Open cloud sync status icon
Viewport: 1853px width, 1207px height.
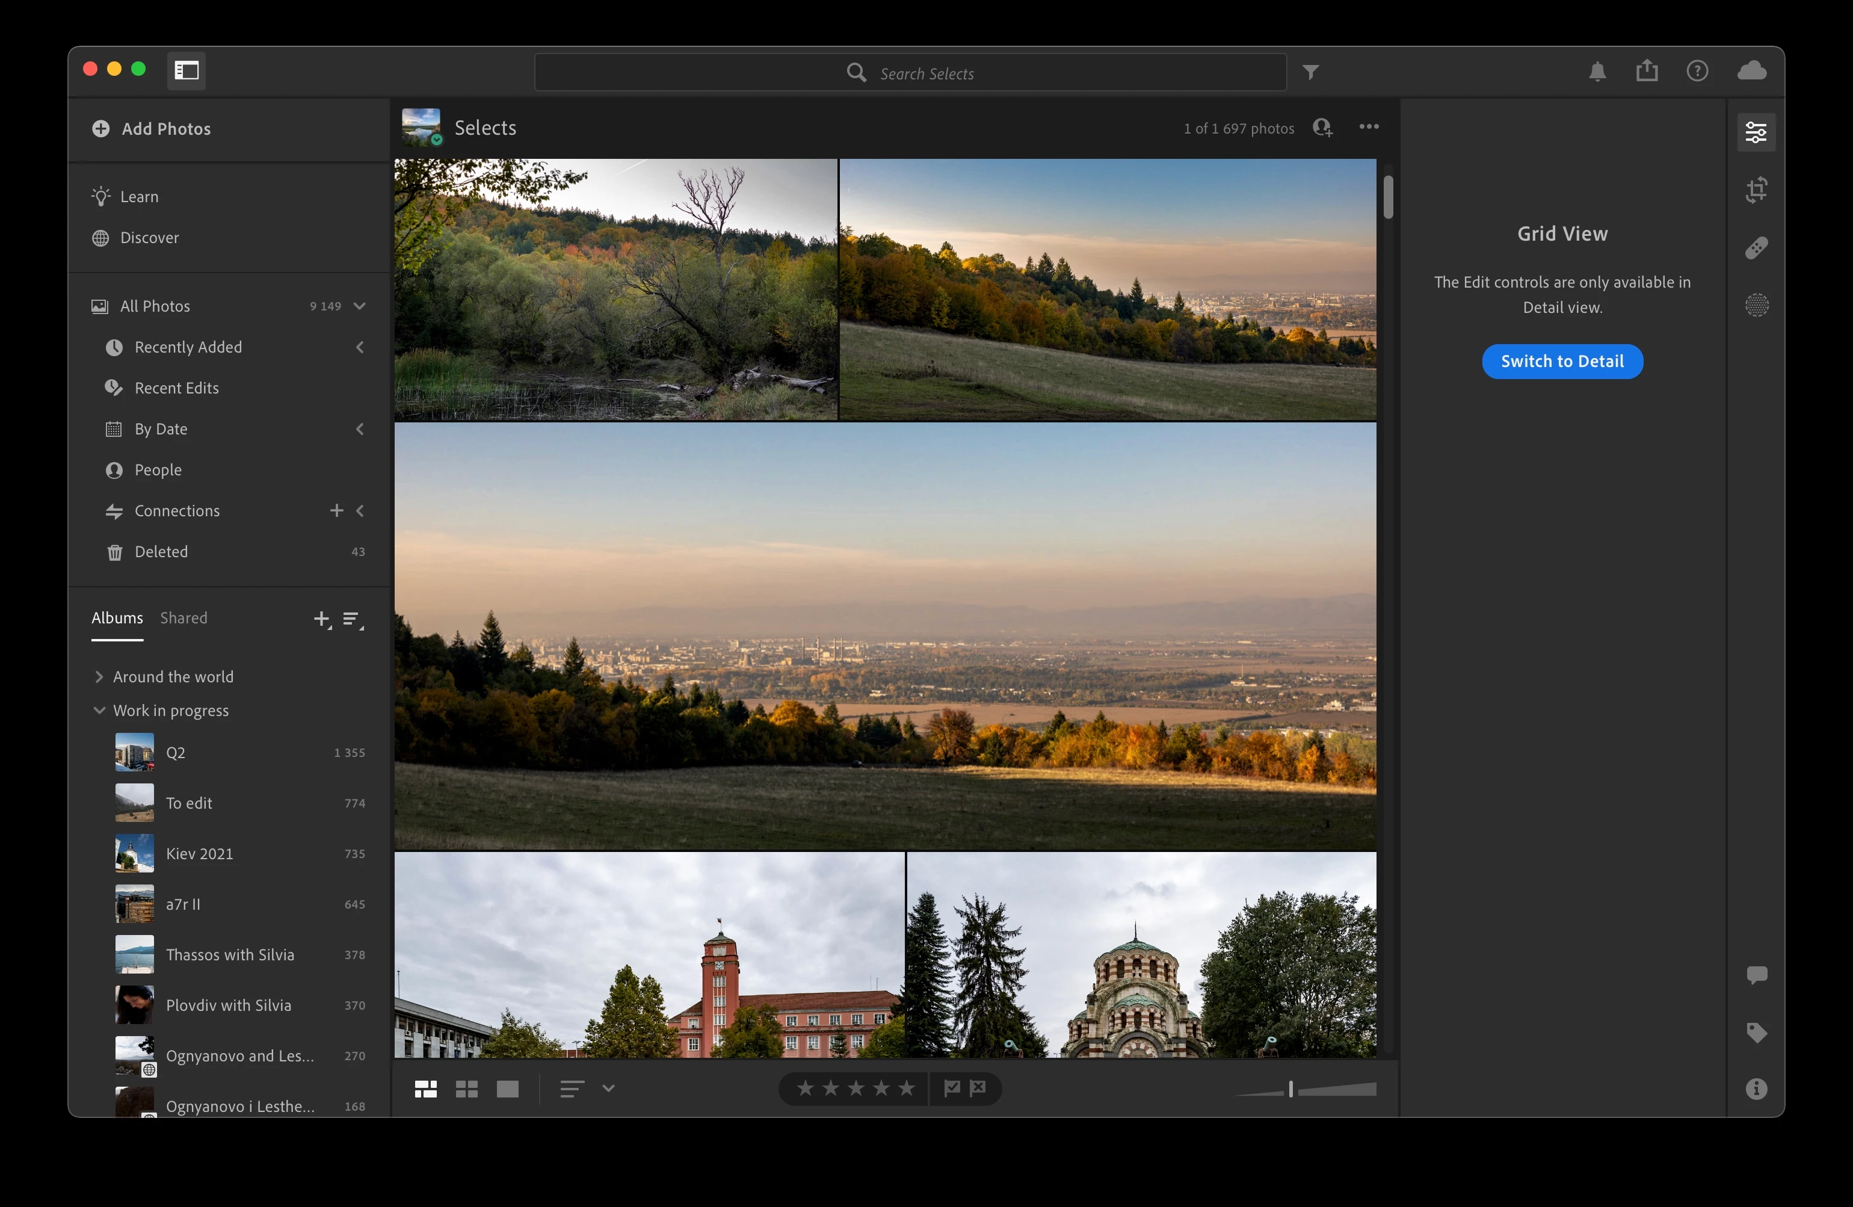[x=1751, y=71]
